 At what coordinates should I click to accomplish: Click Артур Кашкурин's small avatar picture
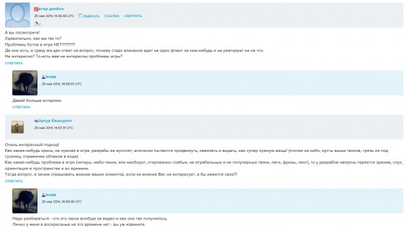(18, 127)
